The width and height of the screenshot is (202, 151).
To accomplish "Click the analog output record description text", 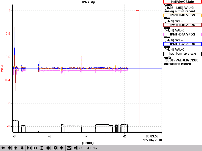I will coord(180,11).
